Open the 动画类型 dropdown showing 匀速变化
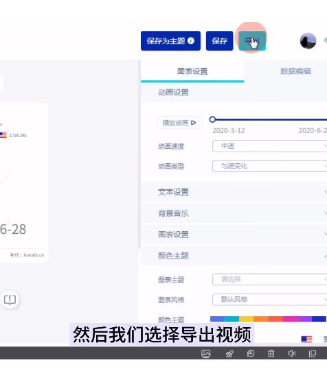 [269, 166]
